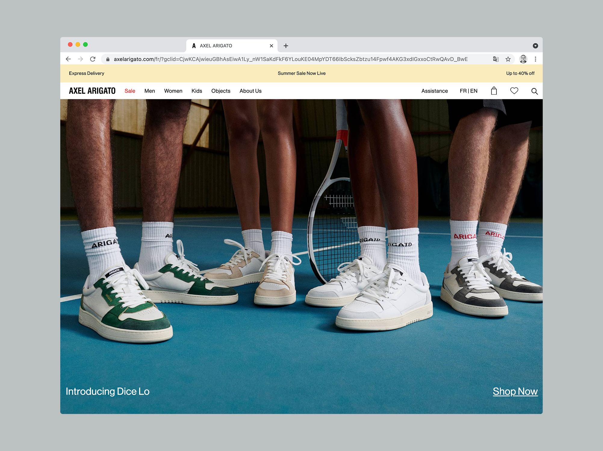Open the Sale menu item

click(x=130, y=91)
